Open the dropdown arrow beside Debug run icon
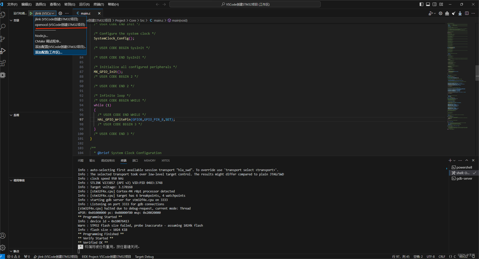The width and height of the screenshot is (479, 259). tap(435, 13)
